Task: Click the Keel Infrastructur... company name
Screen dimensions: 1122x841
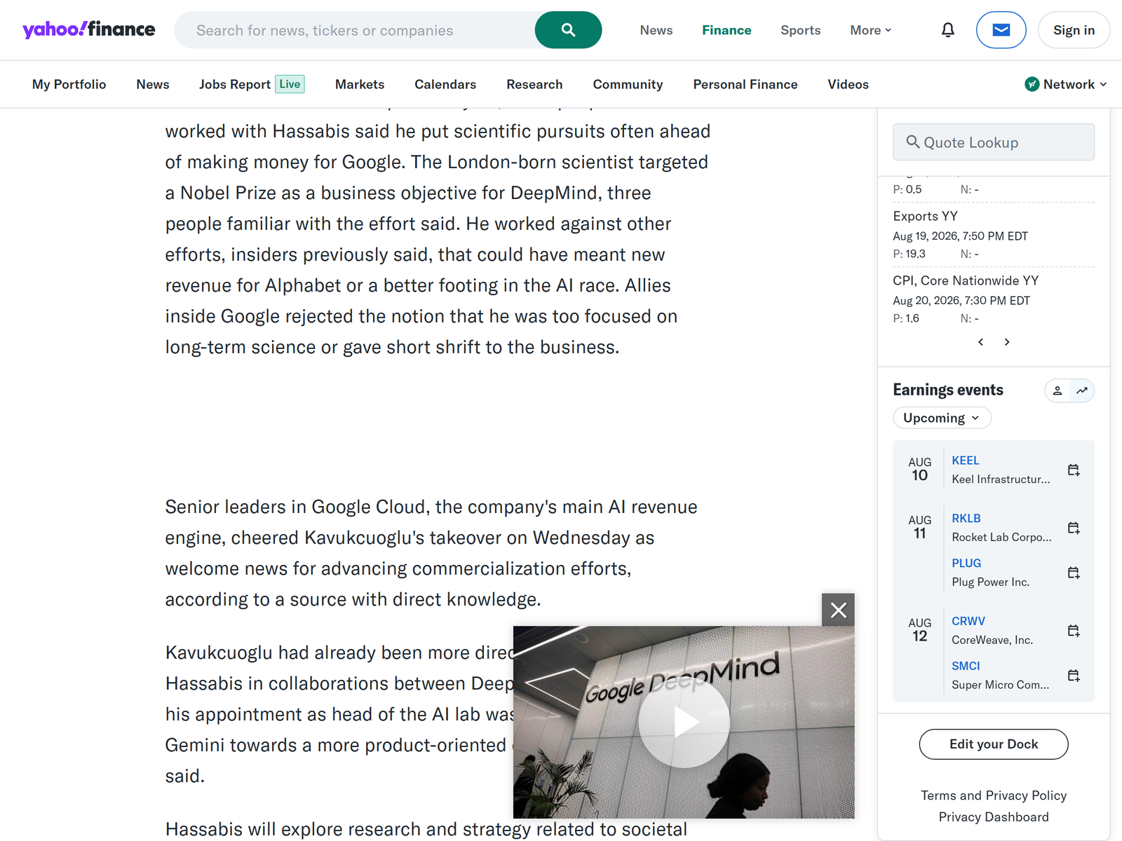Action: (x=1001, y=479)
